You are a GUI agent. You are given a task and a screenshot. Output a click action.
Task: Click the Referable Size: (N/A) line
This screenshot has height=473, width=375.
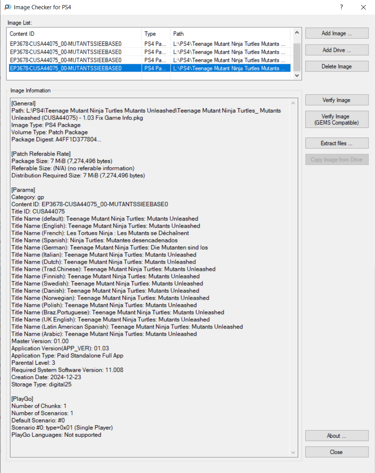(x=73, y=168)
